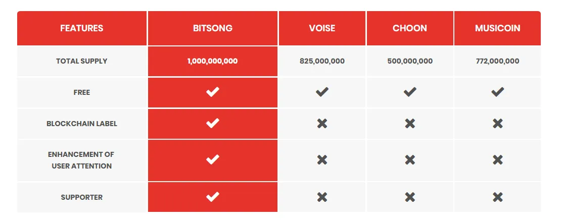This screenshot has width=561, height=224.
Task: Click Voise checkmark in Free row
Action: (x=322, y=92)
